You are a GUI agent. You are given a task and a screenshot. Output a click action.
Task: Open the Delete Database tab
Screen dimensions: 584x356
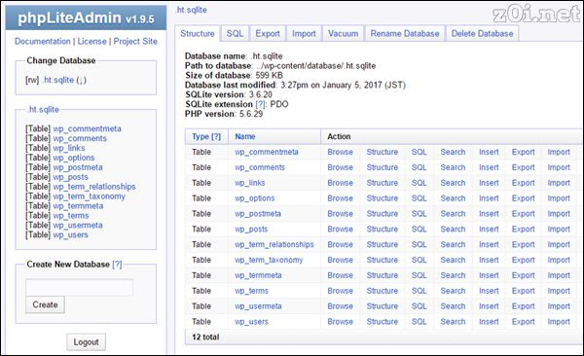483,34
